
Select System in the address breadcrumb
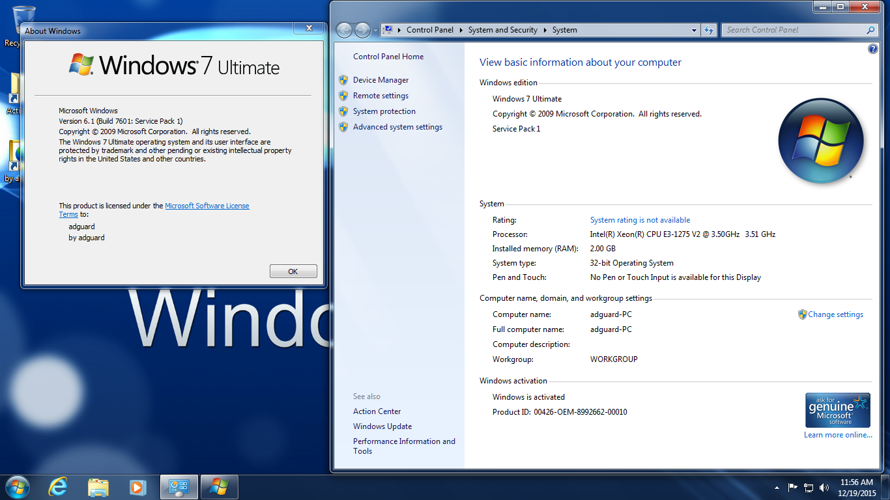564,30
